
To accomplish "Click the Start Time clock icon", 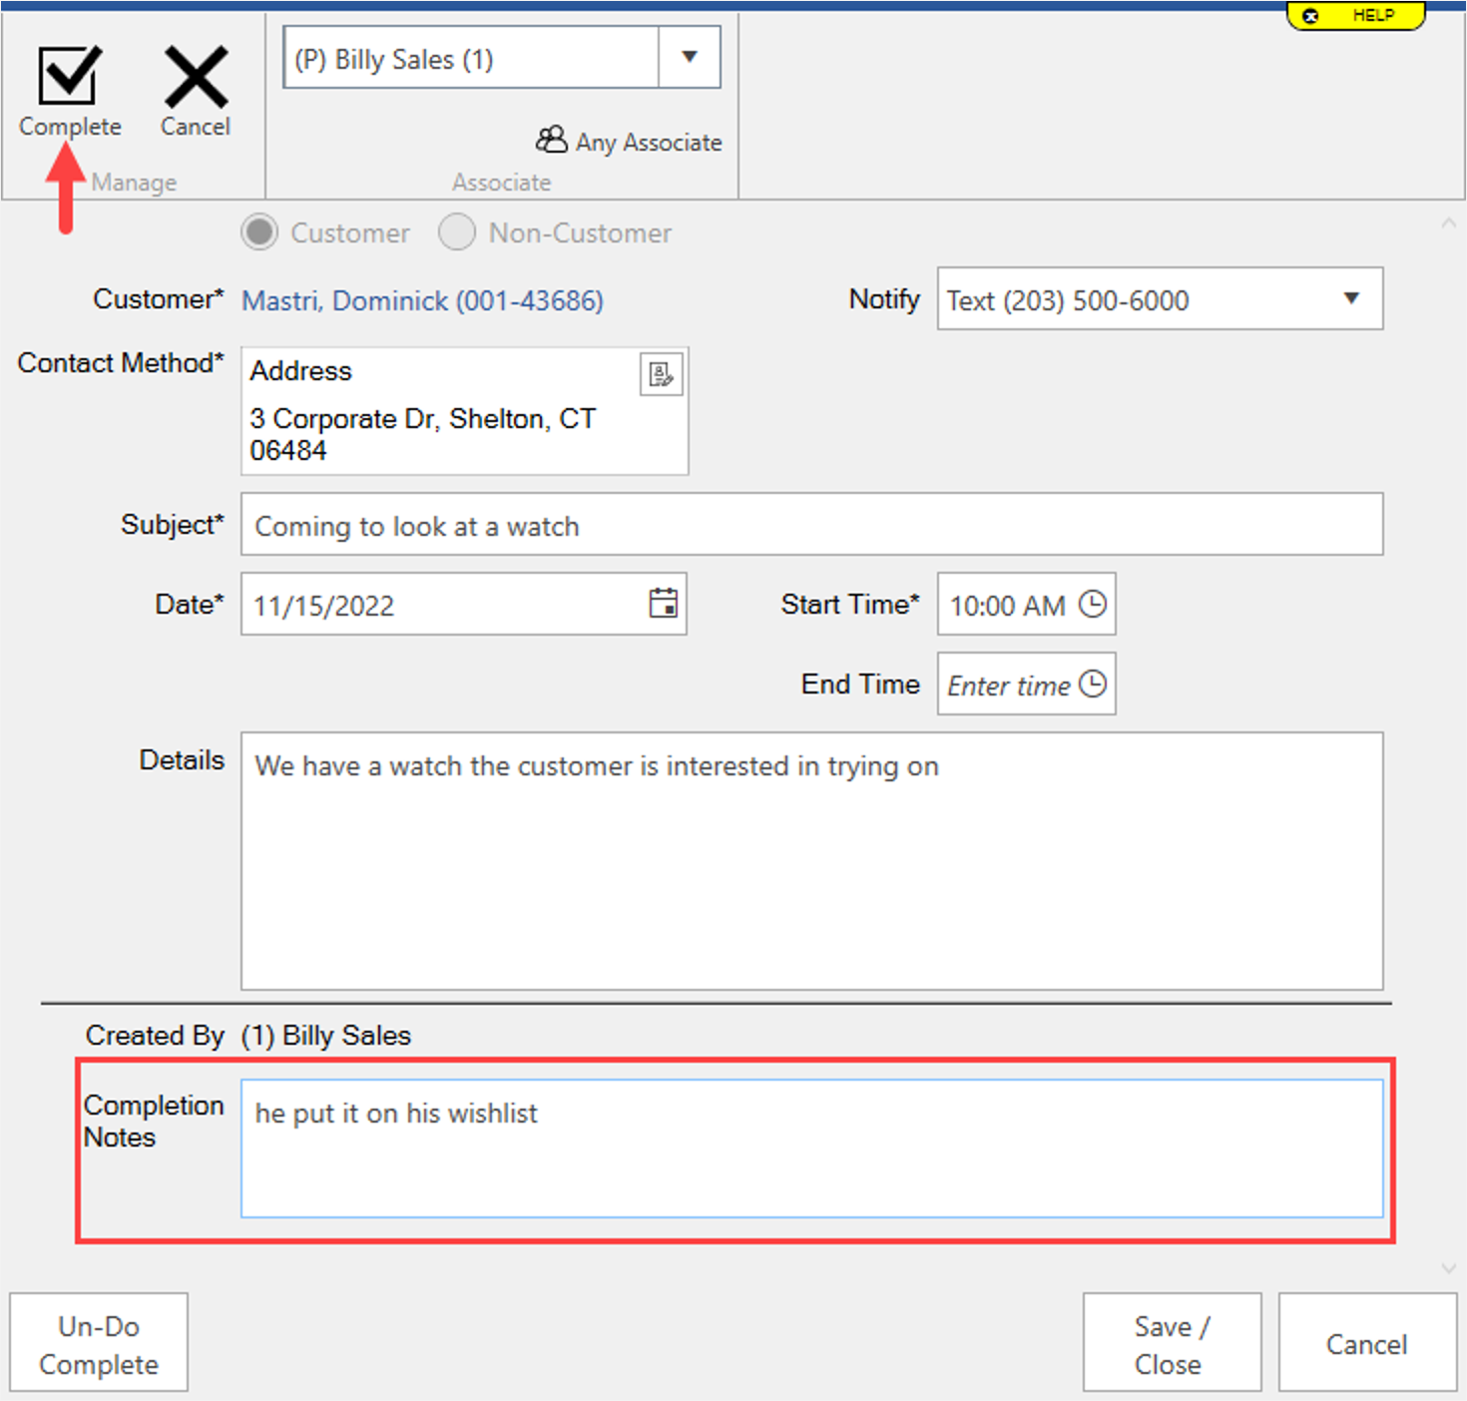I will point(1093,604).
